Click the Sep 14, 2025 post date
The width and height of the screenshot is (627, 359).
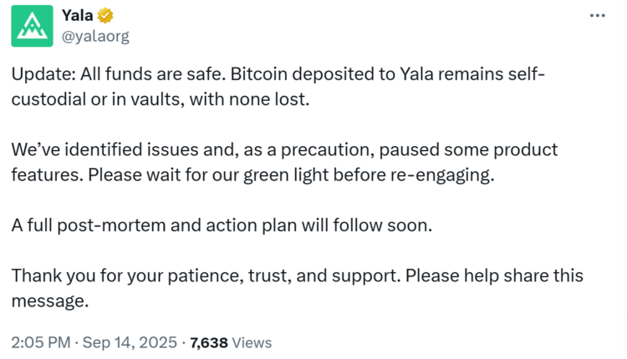coord(132,342)
